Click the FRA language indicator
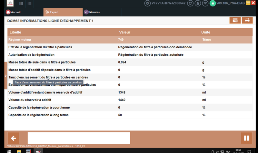Viewport: 258px width, 153px height. pyautogui.click(x=228, y=151)
